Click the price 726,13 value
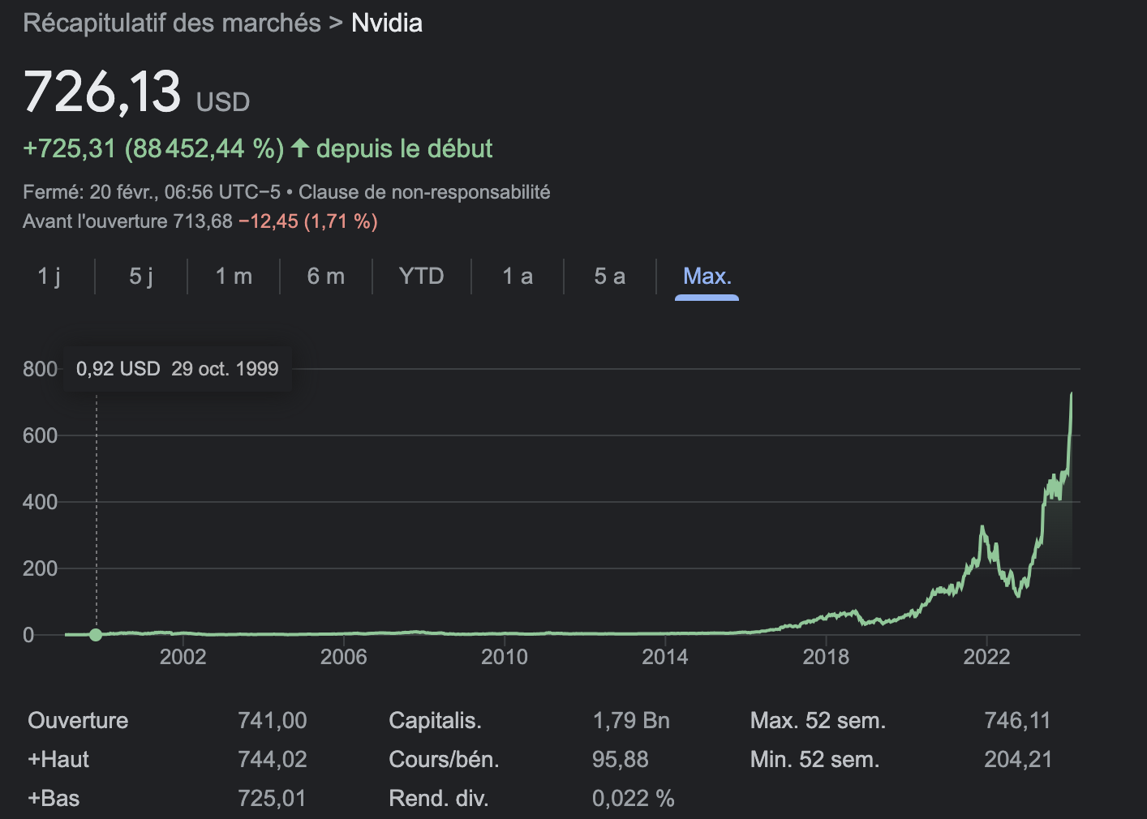The image size is (1147, 819). tap(102, 91)
